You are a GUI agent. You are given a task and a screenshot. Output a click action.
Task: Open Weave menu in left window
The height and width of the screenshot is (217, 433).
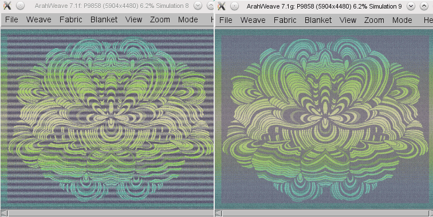click(39, 19)
